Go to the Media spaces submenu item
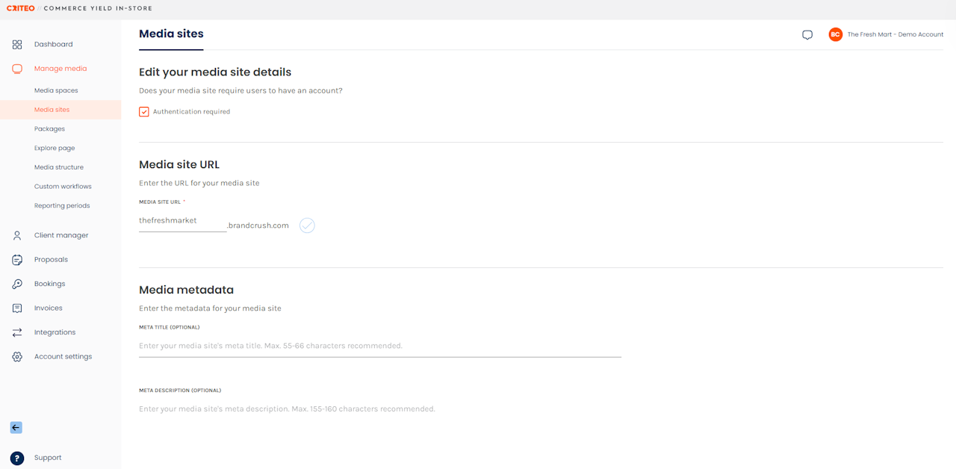Image resolution: width=956 pixels, height=469 pixels. pyautogui.click(x=56, y=90)
